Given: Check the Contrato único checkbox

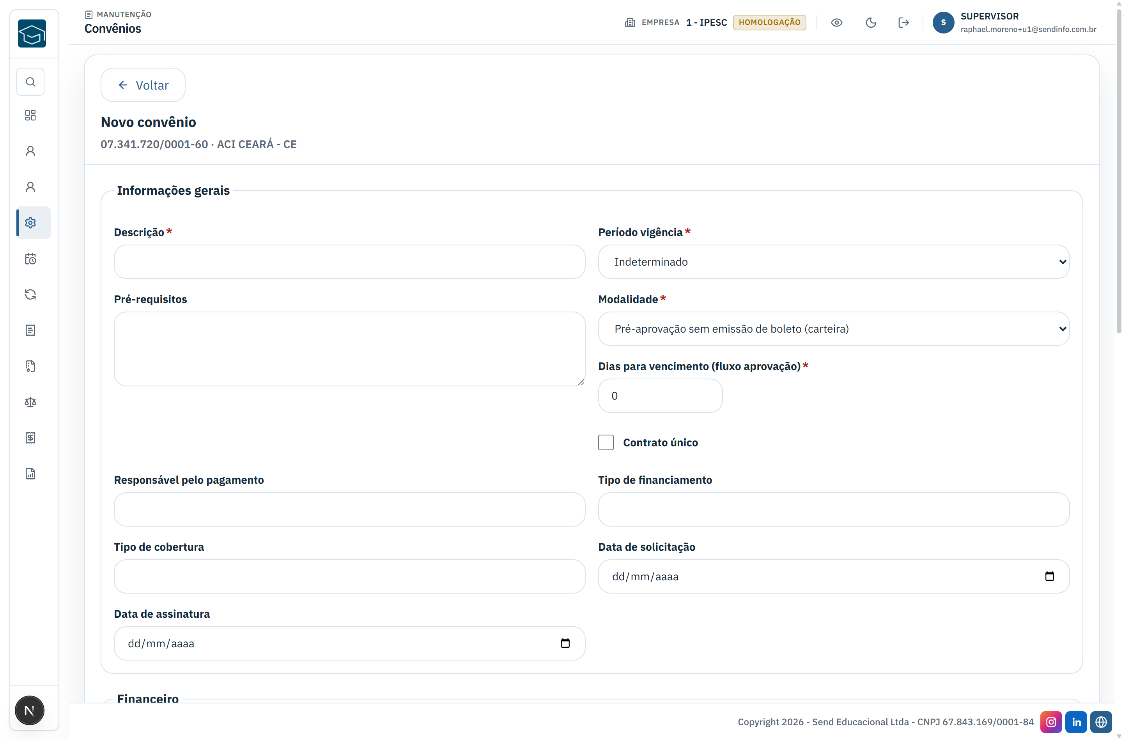Looking at the screenshot, I should coord(606,443).
